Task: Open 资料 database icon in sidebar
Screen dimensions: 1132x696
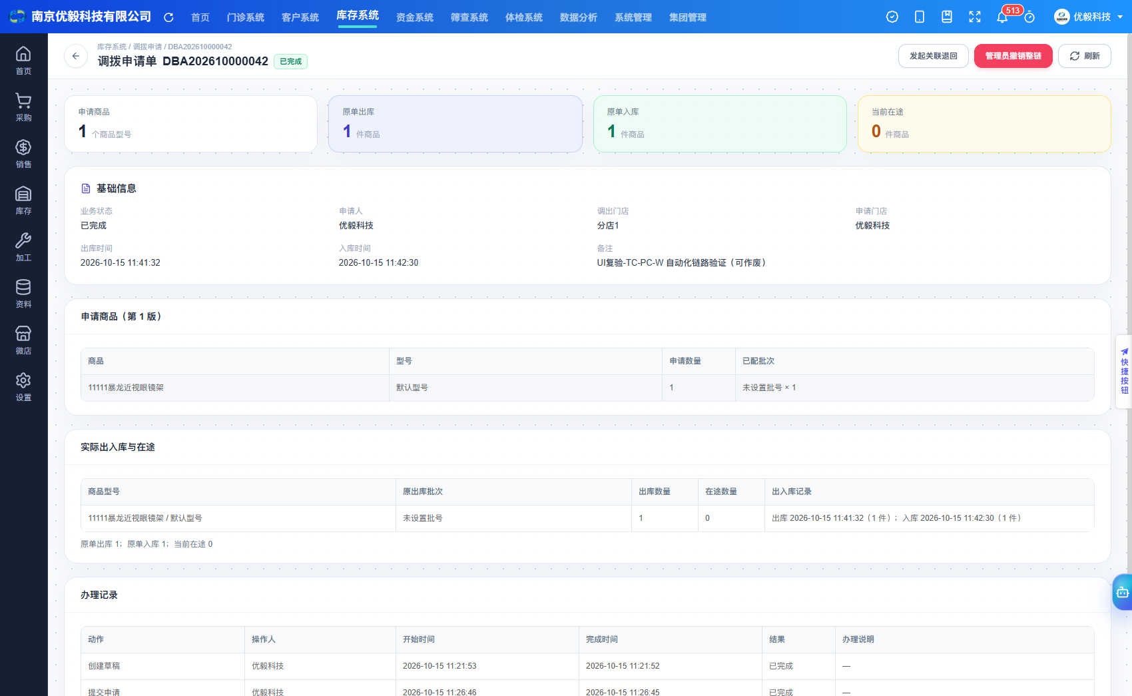Action: [x=23, y=293]
